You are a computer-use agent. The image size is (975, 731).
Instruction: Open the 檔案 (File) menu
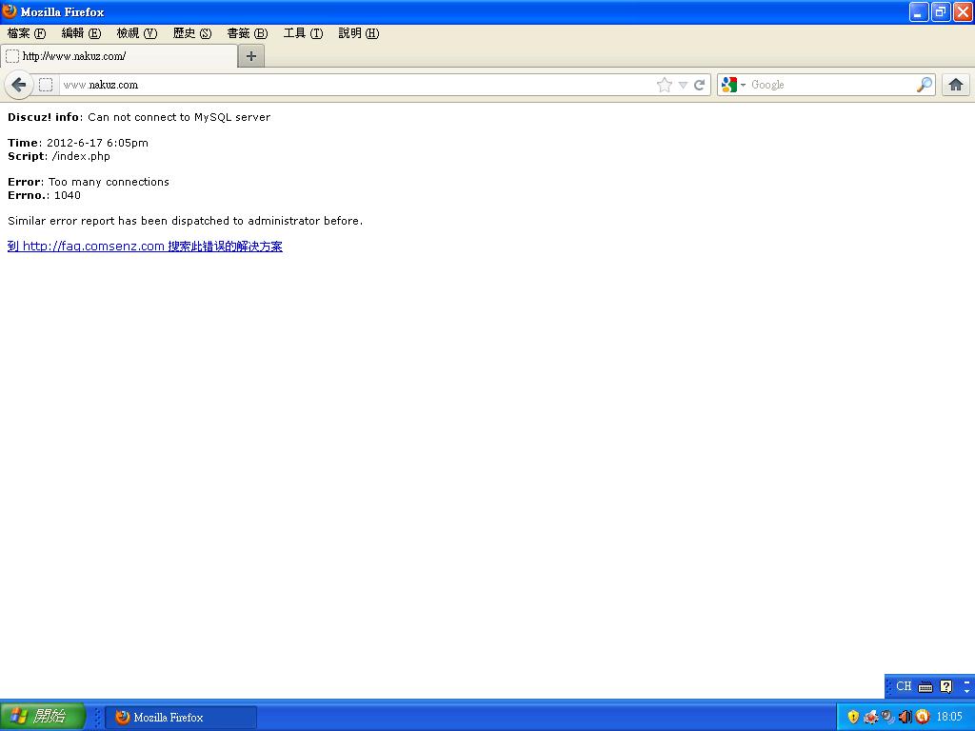(x=26, y=33)
